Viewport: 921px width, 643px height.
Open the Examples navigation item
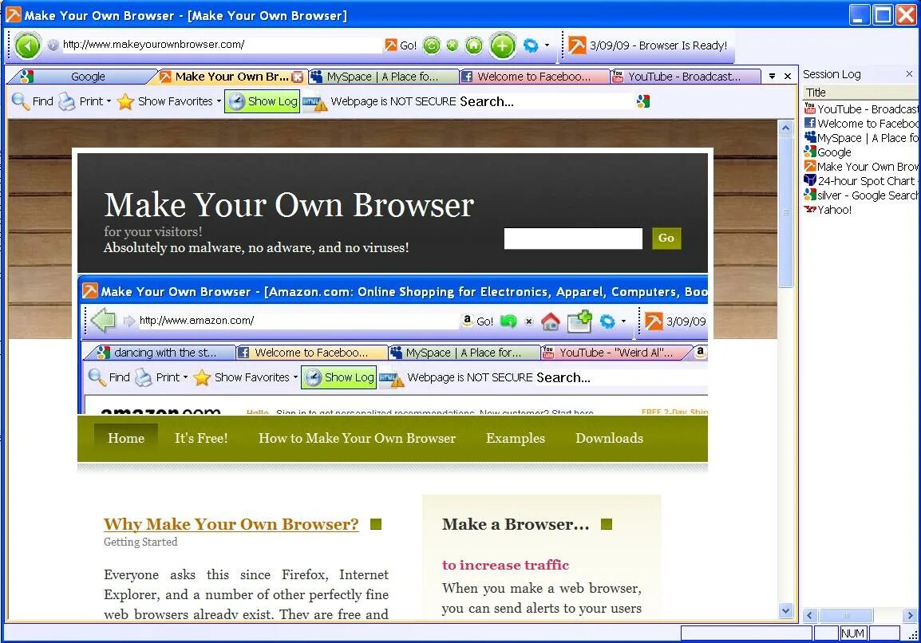pos(515,439)
